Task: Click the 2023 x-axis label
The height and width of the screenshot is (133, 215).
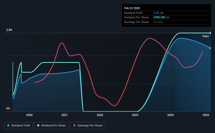Action: point(135,115)
